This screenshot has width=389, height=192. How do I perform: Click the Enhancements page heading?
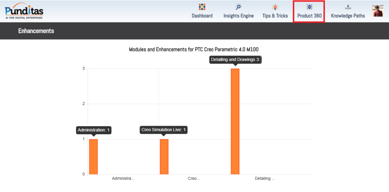36,31
